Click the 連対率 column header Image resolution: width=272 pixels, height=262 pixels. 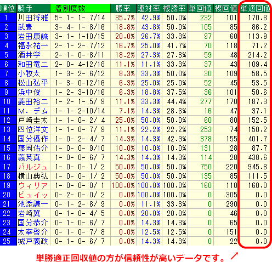tap(149, 8)
